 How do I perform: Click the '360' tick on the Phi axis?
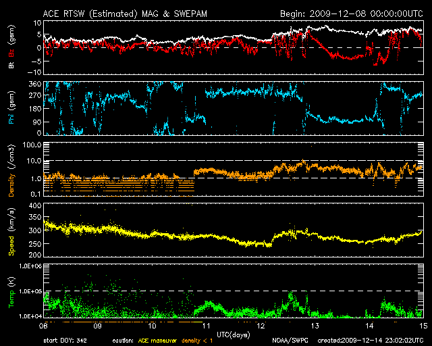pyautogui.click(x=35, y=84)
